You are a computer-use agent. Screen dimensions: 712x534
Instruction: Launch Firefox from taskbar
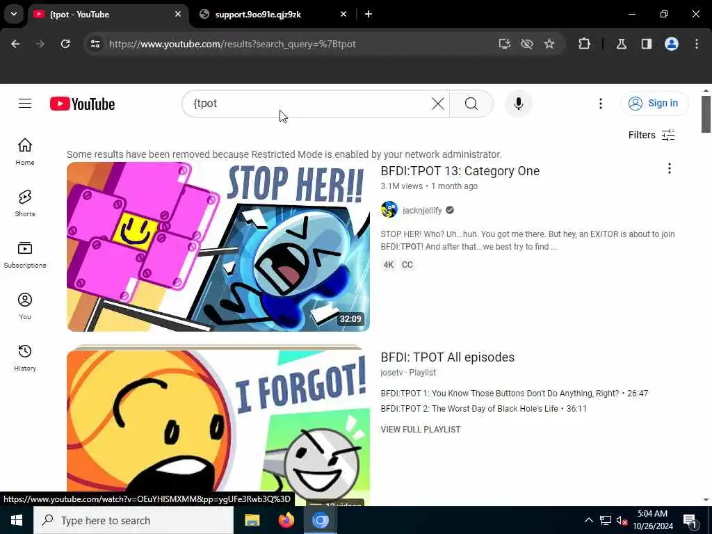[x=286, y=520]
